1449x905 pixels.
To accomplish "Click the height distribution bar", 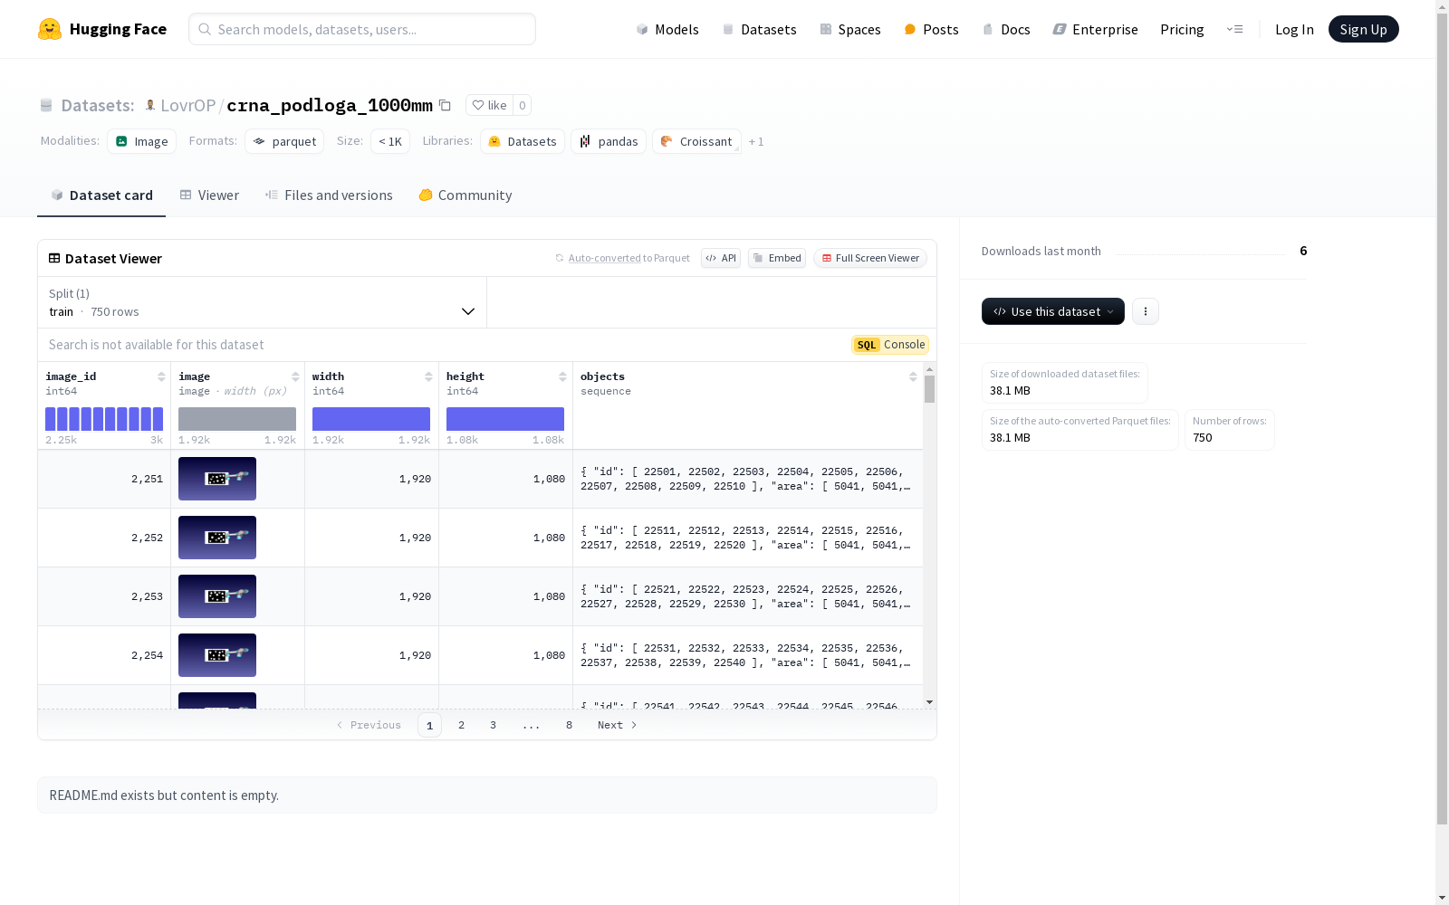I will tap(505, 419).
